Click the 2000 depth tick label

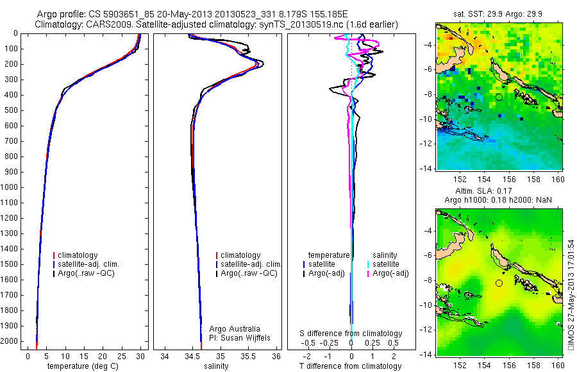[11, 341]
